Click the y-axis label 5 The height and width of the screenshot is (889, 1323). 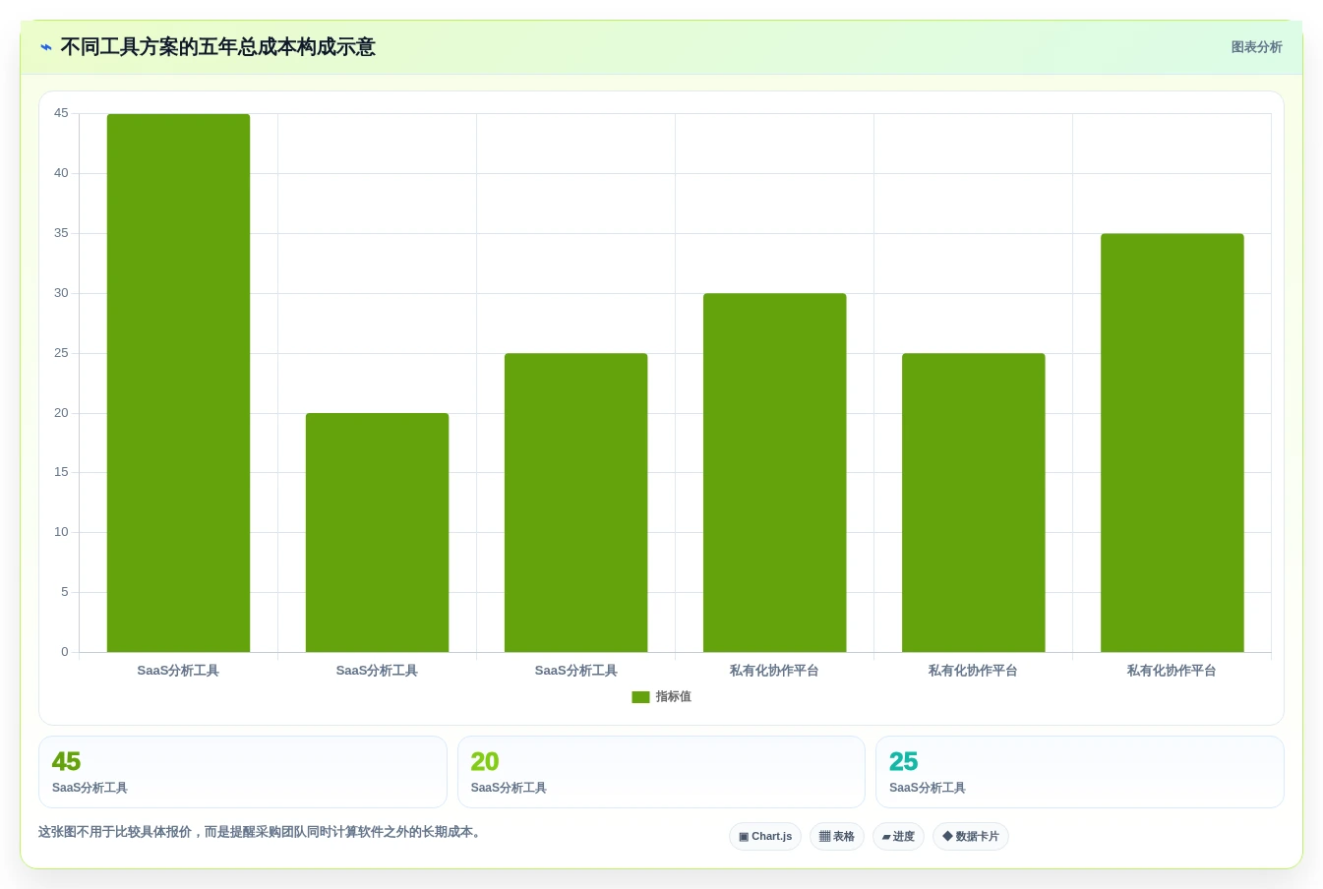[x=65, y=592]
